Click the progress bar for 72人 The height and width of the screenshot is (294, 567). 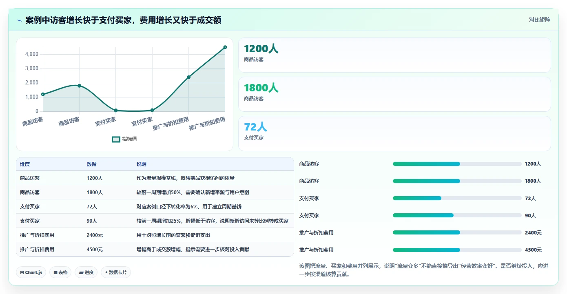(x=457, y=198)
